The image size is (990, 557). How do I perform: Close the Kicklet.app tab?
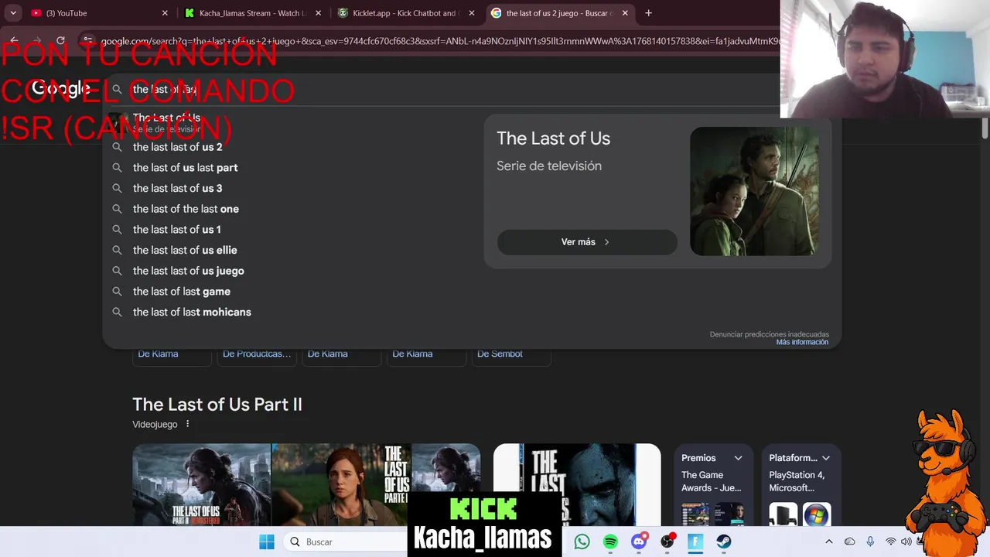point(471,13)
